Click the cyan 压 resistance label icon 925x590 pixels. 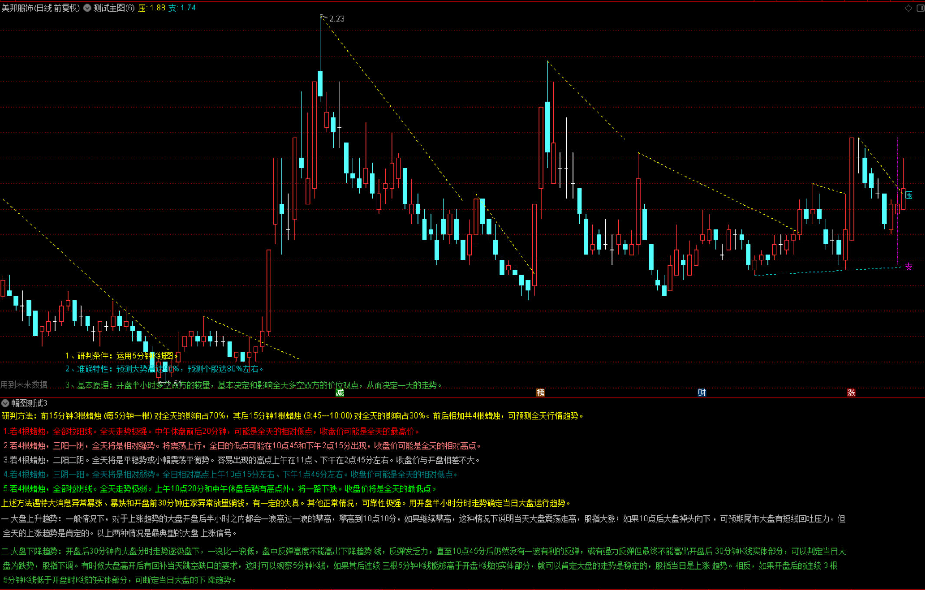pyautogui.click(x=909, y=195)
